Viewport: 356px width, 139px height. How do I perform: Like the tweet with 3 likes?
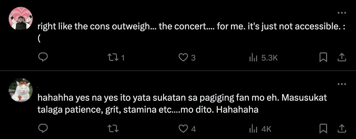183,57
